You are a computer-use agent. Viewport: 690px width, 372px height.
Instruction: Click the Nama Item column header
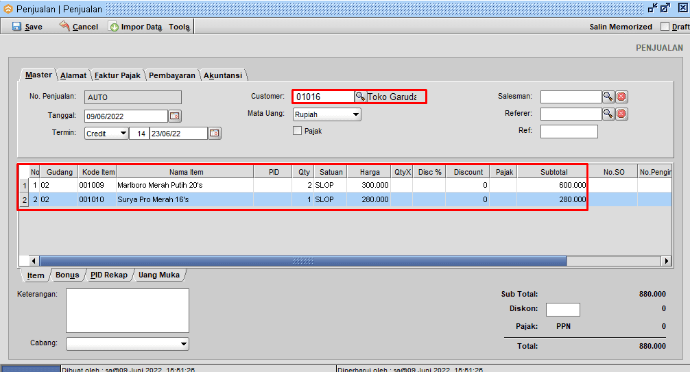click(x=186, y=172)
